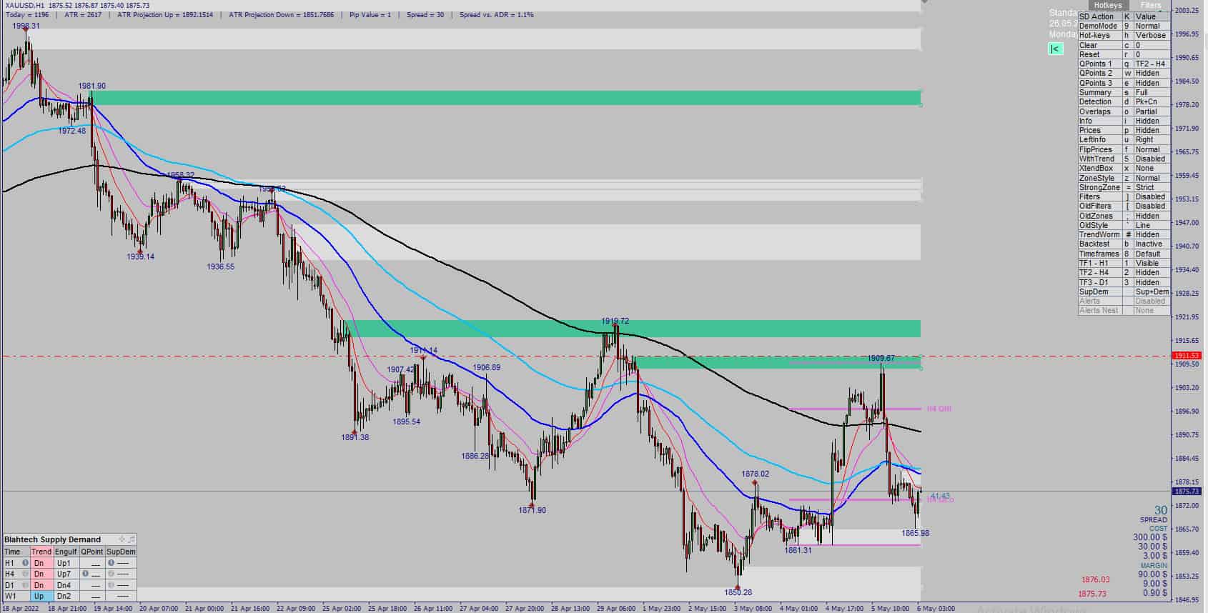1208x613 pixels.
Task: Click the H1 row info icon
Action: pyautogui.click(x=25, y=563)
